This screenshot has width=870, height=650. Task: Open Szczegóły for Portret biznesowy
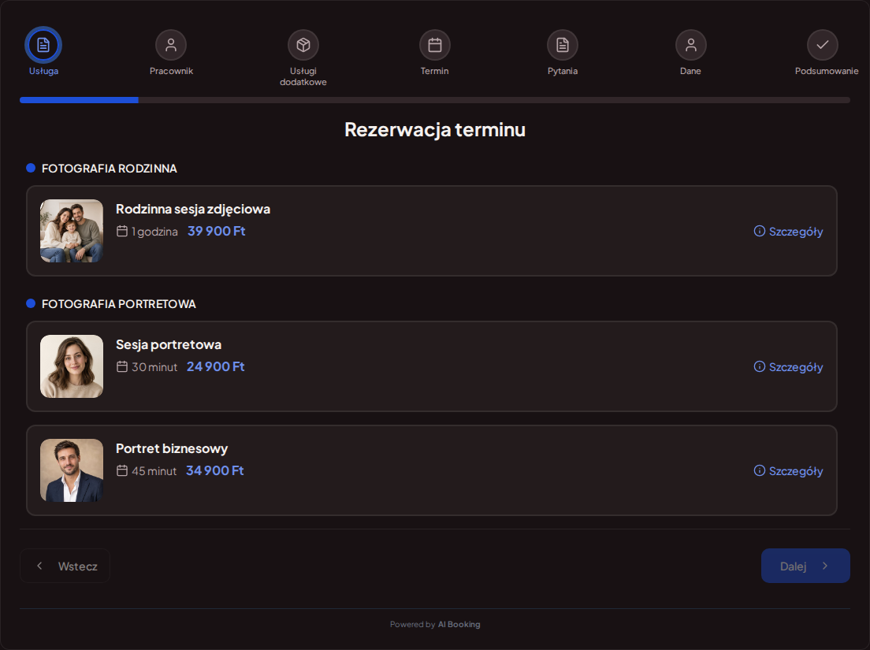[x=788, y=471]
